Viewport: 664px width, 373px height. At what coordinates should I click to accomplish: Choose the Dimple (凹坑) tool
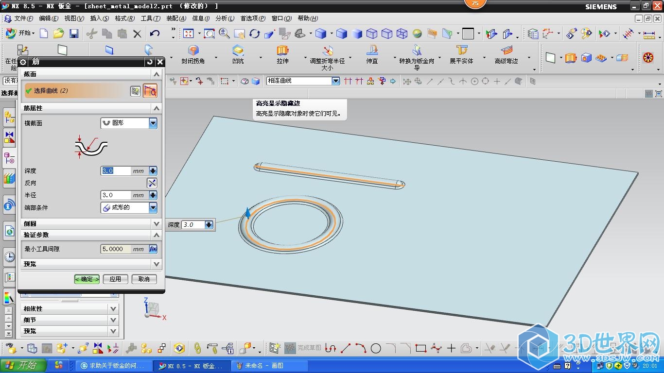238,55
